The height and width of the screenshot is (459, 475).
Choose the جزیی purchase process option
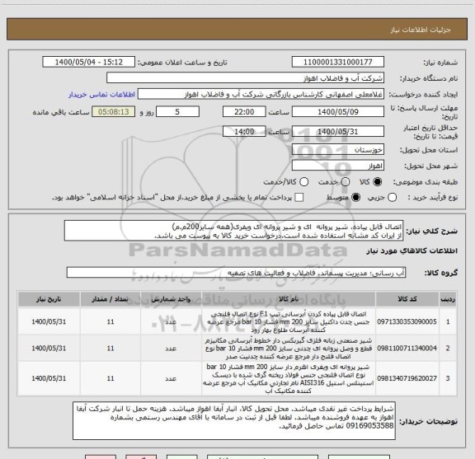[392, 198]
